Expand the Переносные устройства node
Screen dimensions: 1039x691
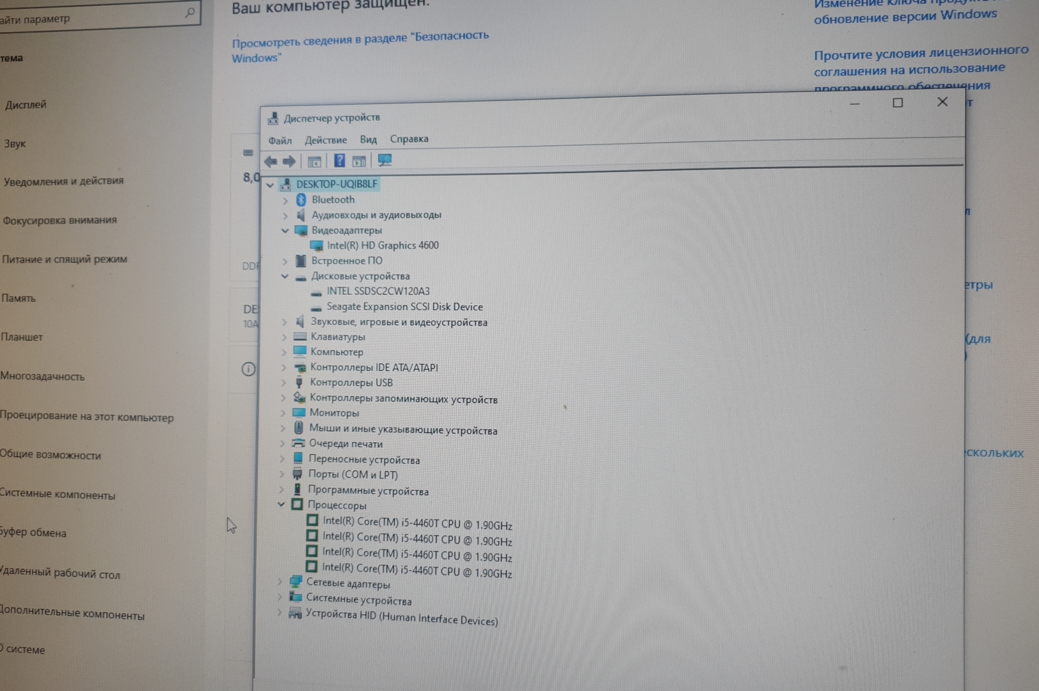coord(282,458)
